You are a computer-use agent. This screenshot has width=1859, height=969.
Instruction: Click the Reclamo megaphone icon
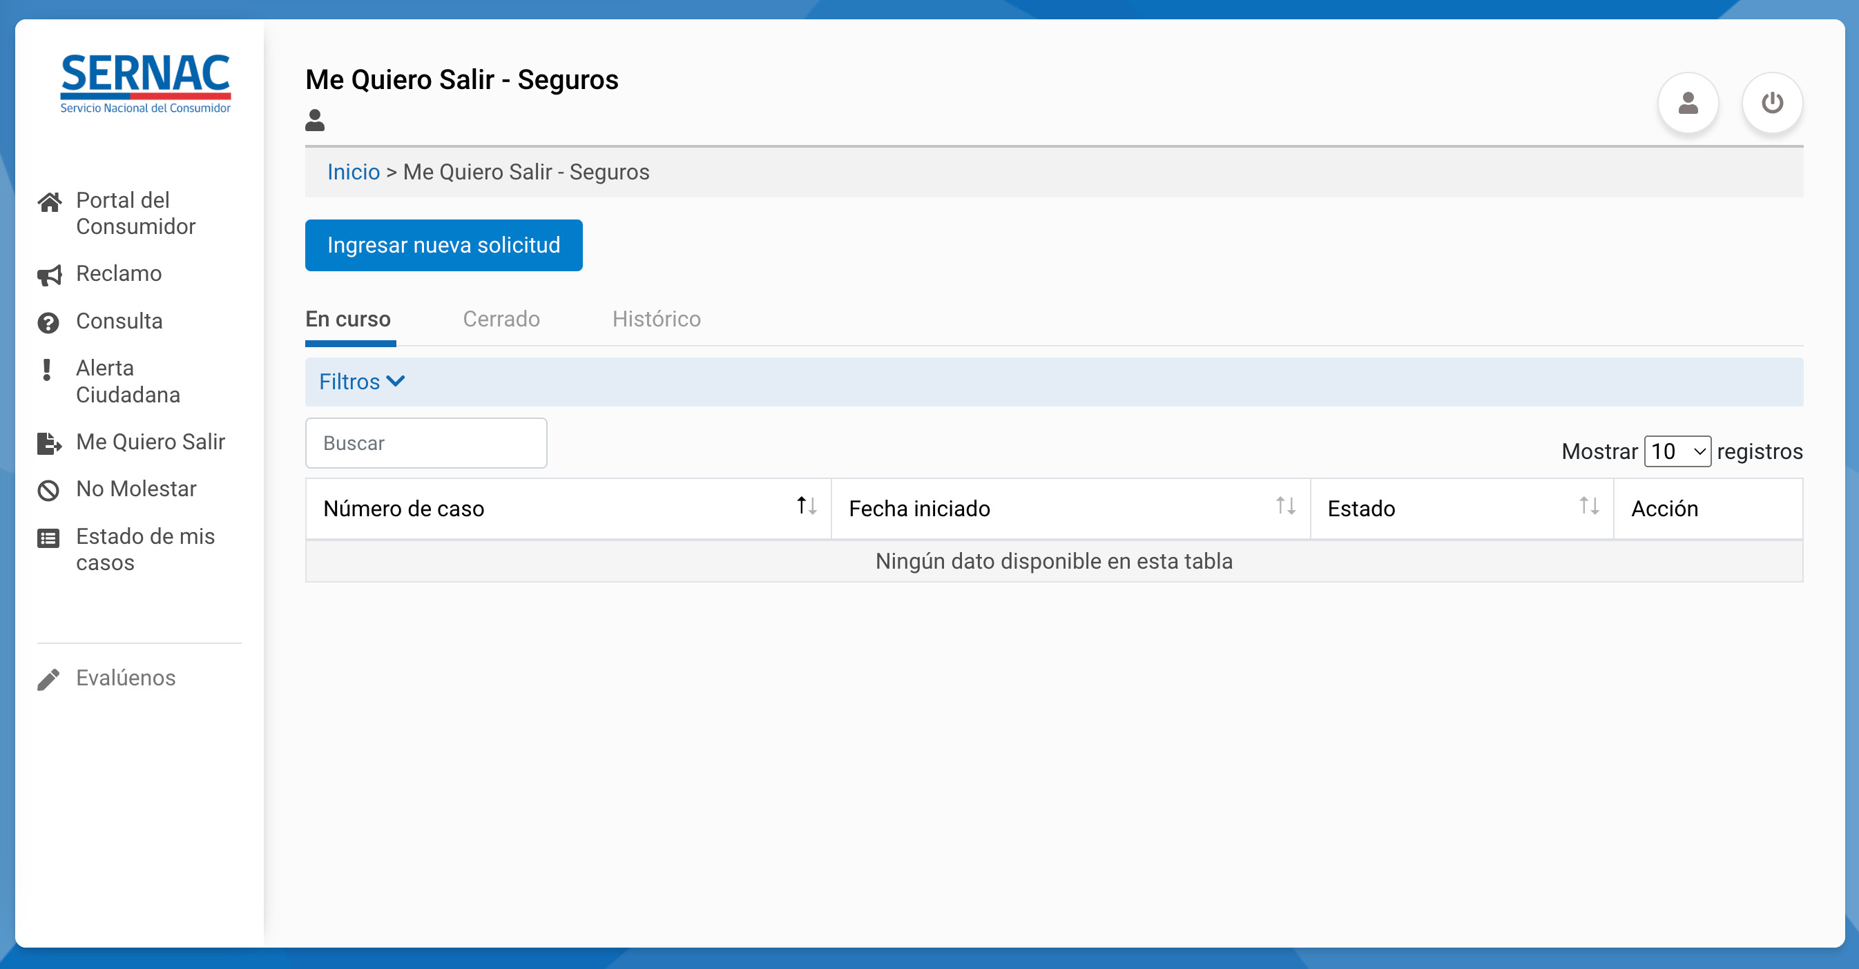[x=49, y=275]
